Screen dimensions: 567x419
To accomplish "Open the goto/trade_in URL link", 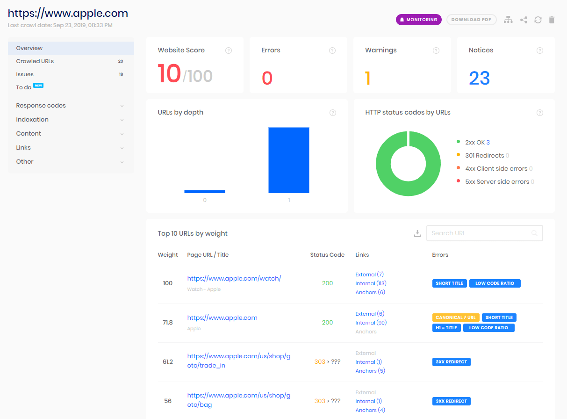I will [239, 361].
